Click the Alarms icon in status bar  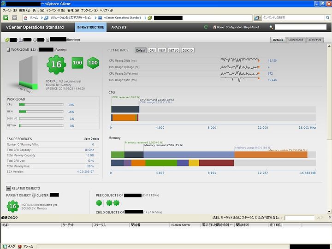(20, 246)
